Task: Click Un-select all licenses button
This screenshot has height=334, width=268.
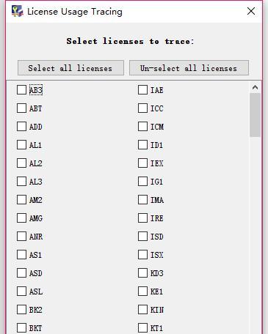Action: coord(189,68)
